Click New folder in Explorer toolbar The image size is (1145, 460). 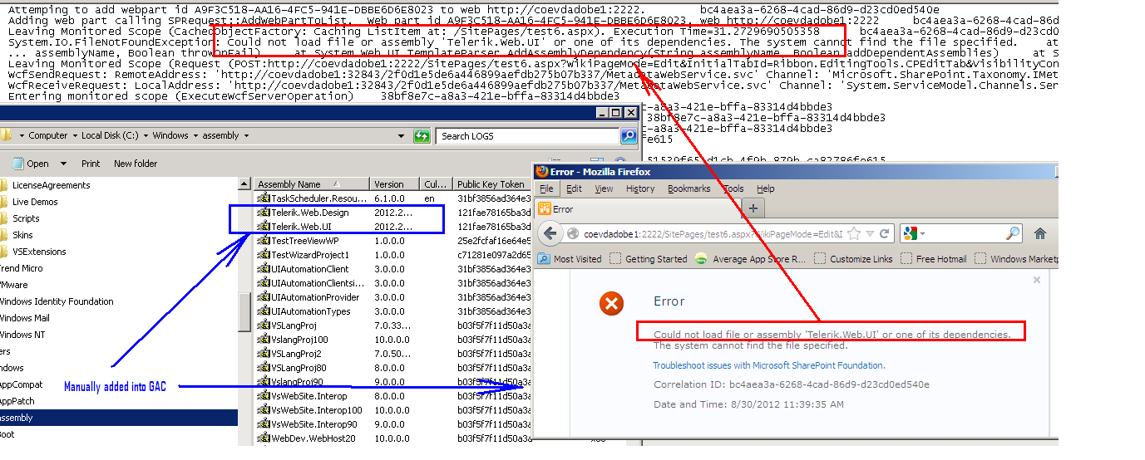tap(136, 164)
